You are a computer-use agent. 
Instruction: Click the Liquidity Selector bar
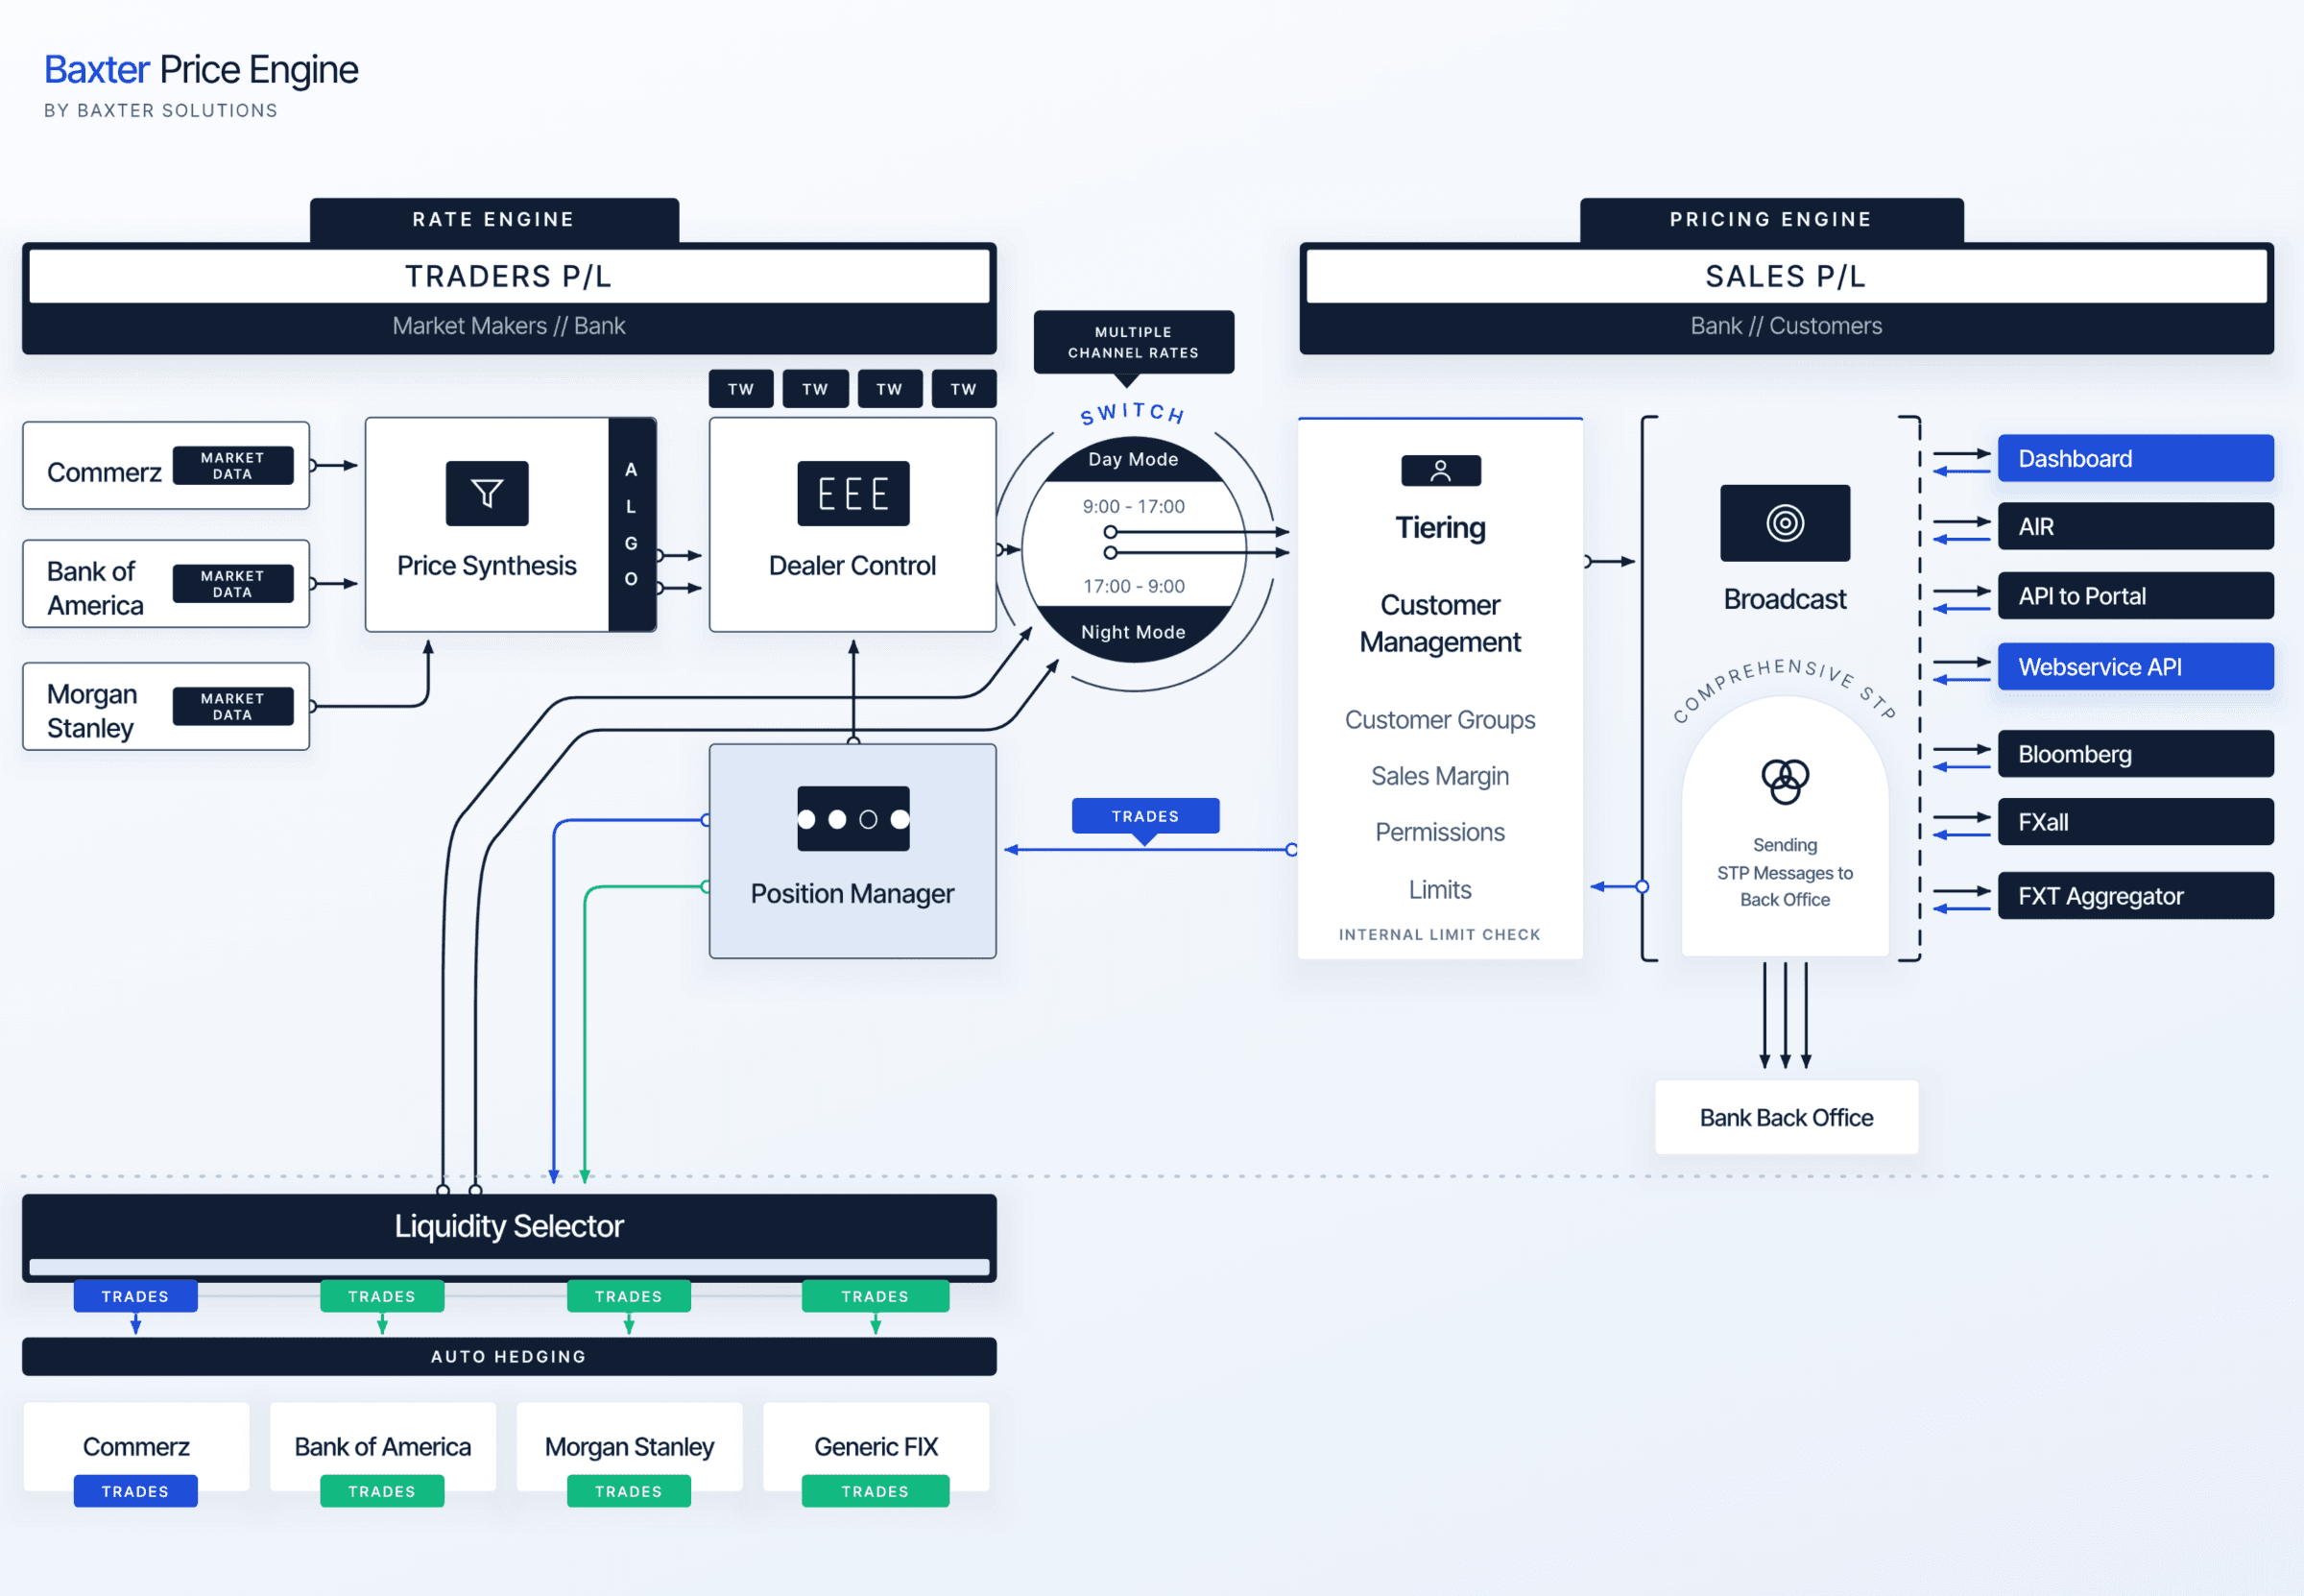509,1236
